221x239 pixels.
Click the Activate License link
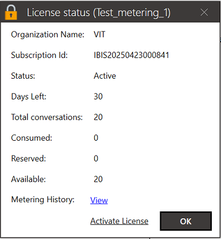point(119,221)
